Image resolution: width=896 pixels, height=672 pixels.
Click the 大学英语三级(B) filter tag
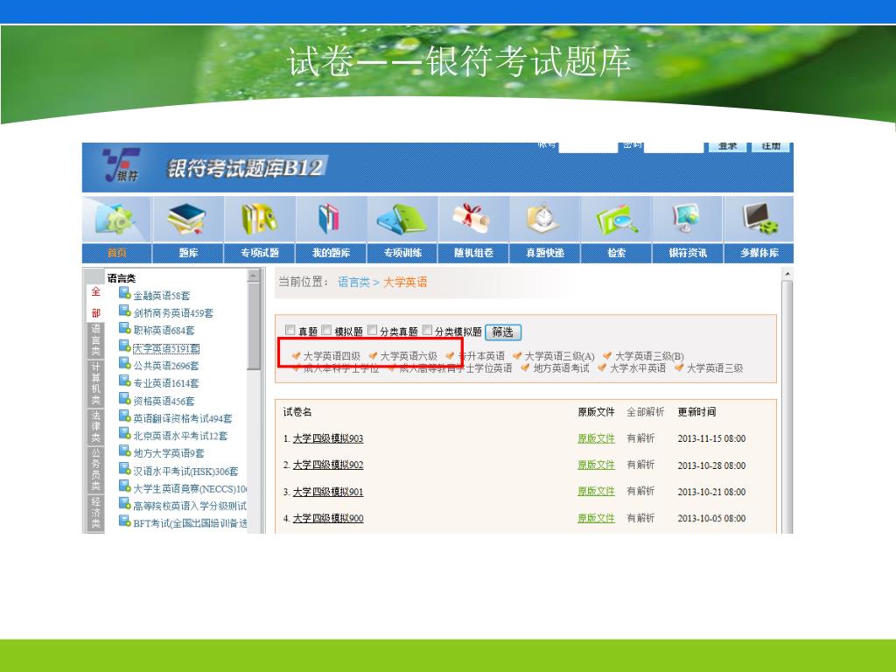point(649,356)
